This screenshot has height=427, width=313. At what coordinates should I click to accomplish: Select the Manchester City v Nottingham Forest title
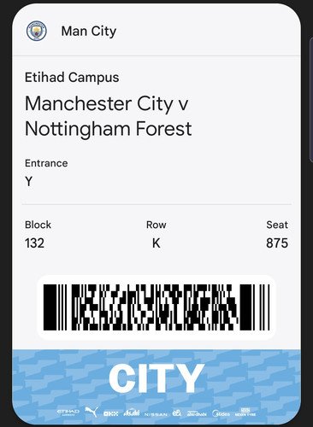click(x=109, y=116)
